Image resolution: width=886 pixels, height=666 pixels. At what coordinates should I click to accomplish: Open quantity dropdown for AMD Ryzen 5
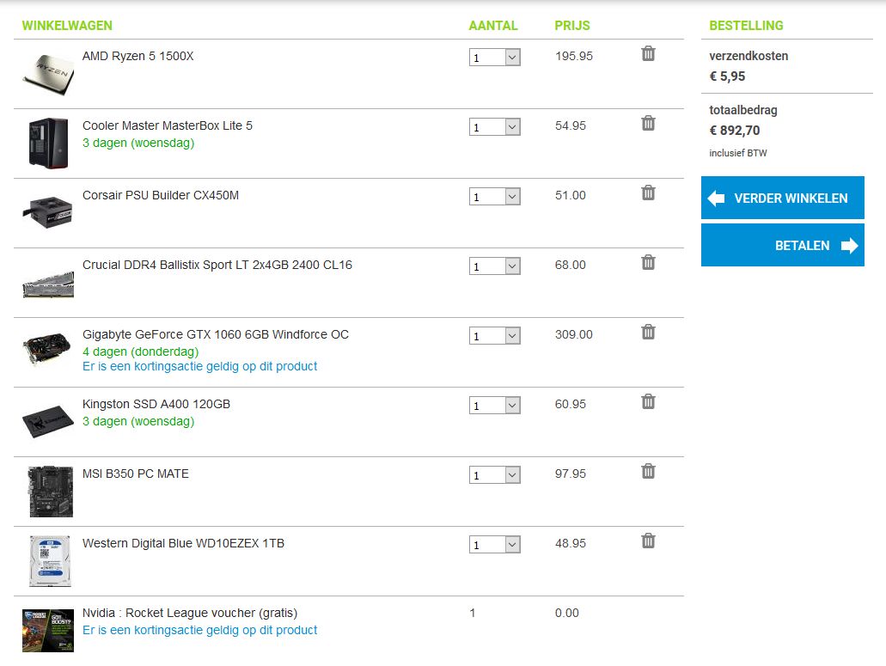tap(495, 58)
